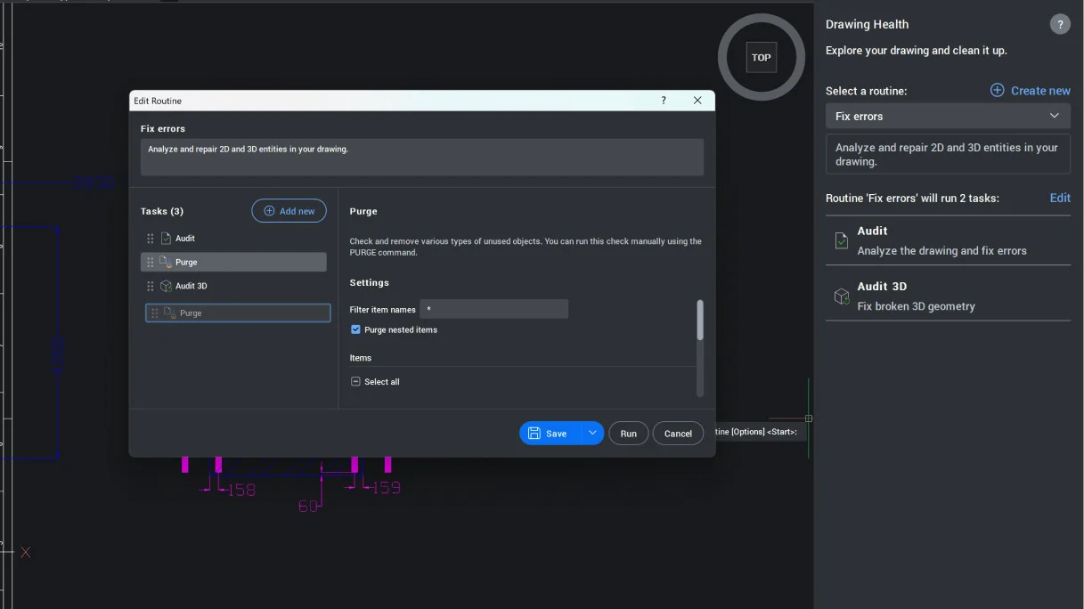Select the Audit 3D task in dialog list

pos(233,286)
